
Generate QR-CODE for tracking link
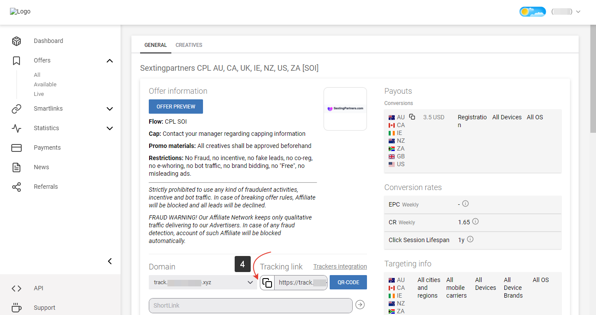348,282
